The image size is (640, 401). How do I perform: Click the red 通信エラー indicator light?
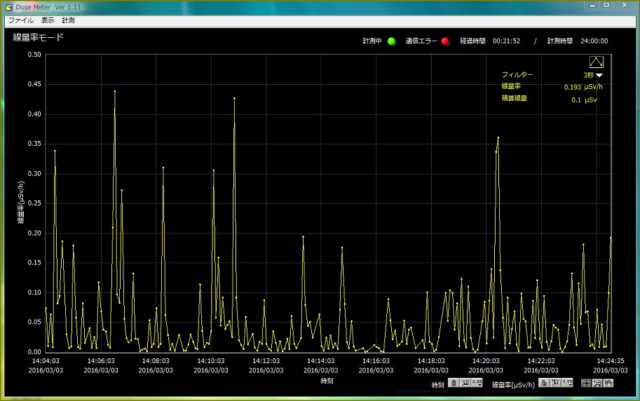point(445,41)
